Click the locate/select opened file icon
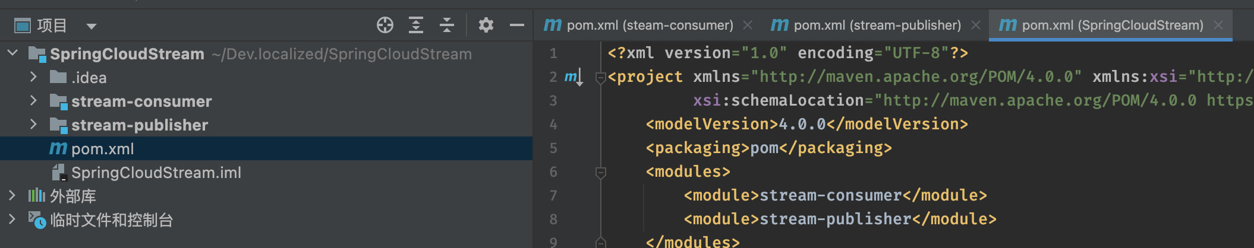 (x=385, y=25)
